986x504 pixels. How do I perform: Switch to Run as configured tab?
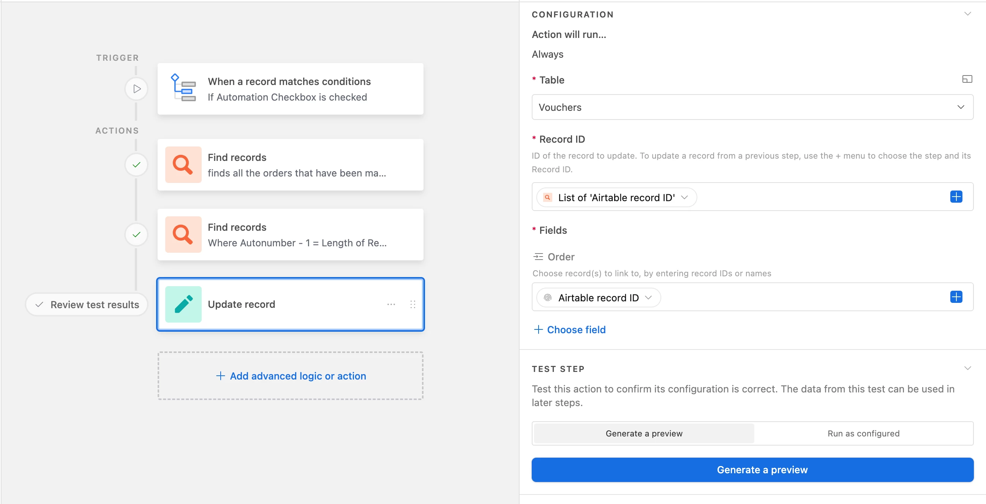coord(863,433)
